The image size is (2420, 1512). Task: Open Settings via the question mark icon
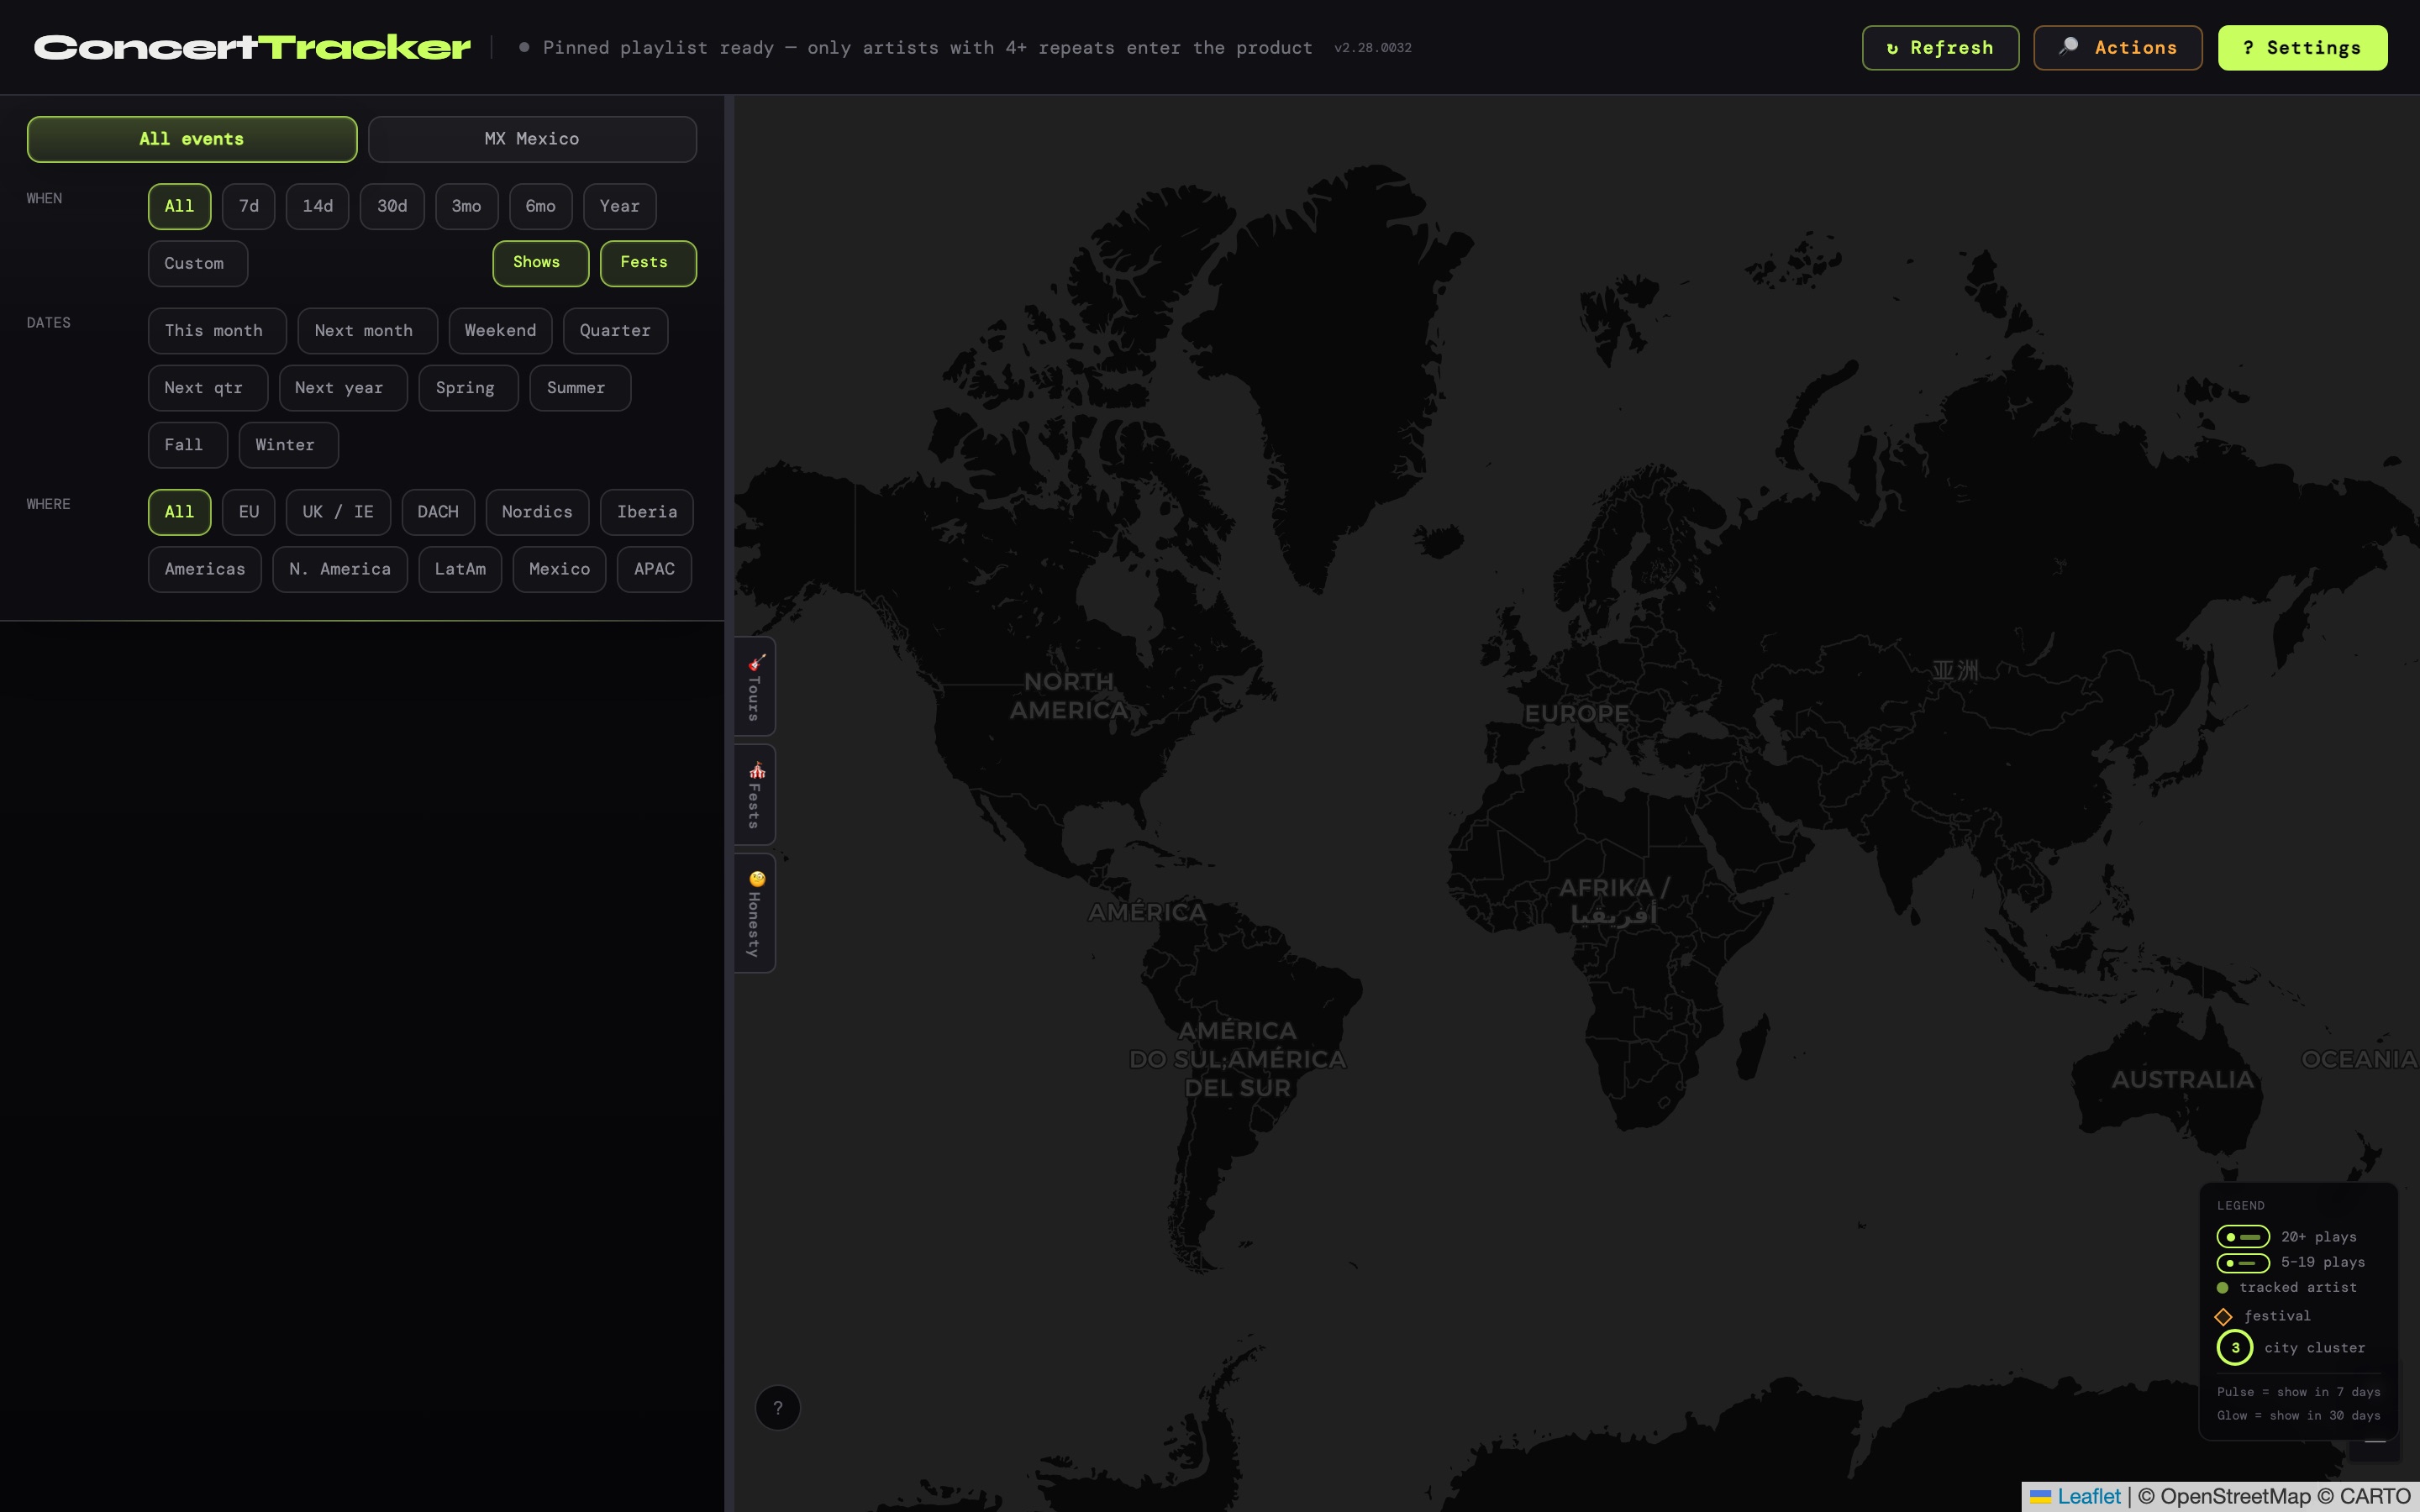click(x=2247, y=47)
